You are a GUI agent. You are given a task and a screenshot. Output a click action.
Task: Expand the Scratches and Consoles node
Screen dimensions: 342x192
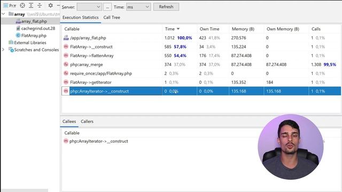(3, 50)
